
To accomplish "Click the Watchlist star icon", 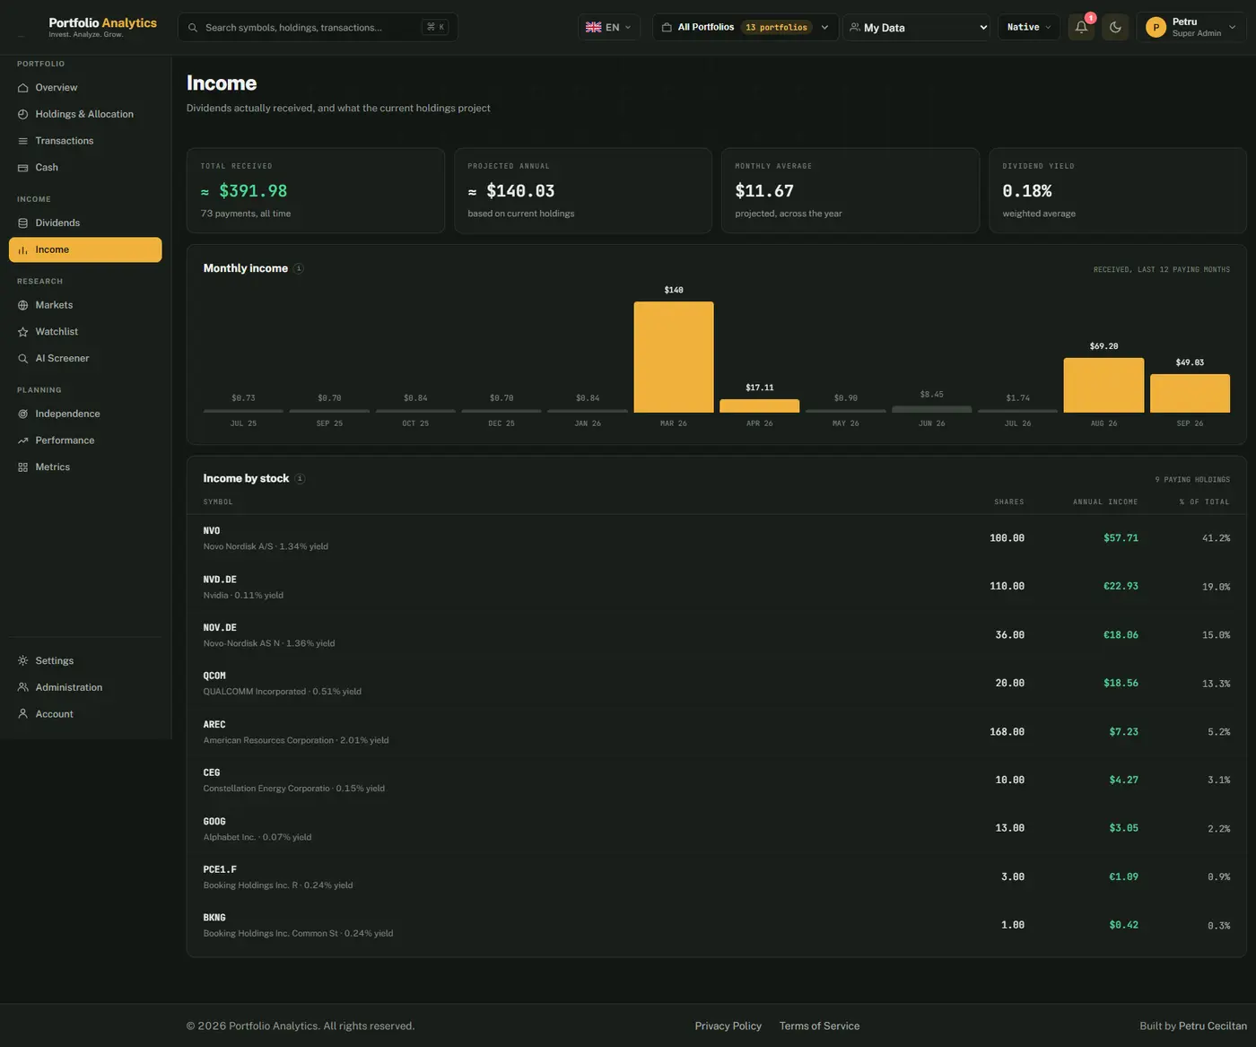I will 23,332.
